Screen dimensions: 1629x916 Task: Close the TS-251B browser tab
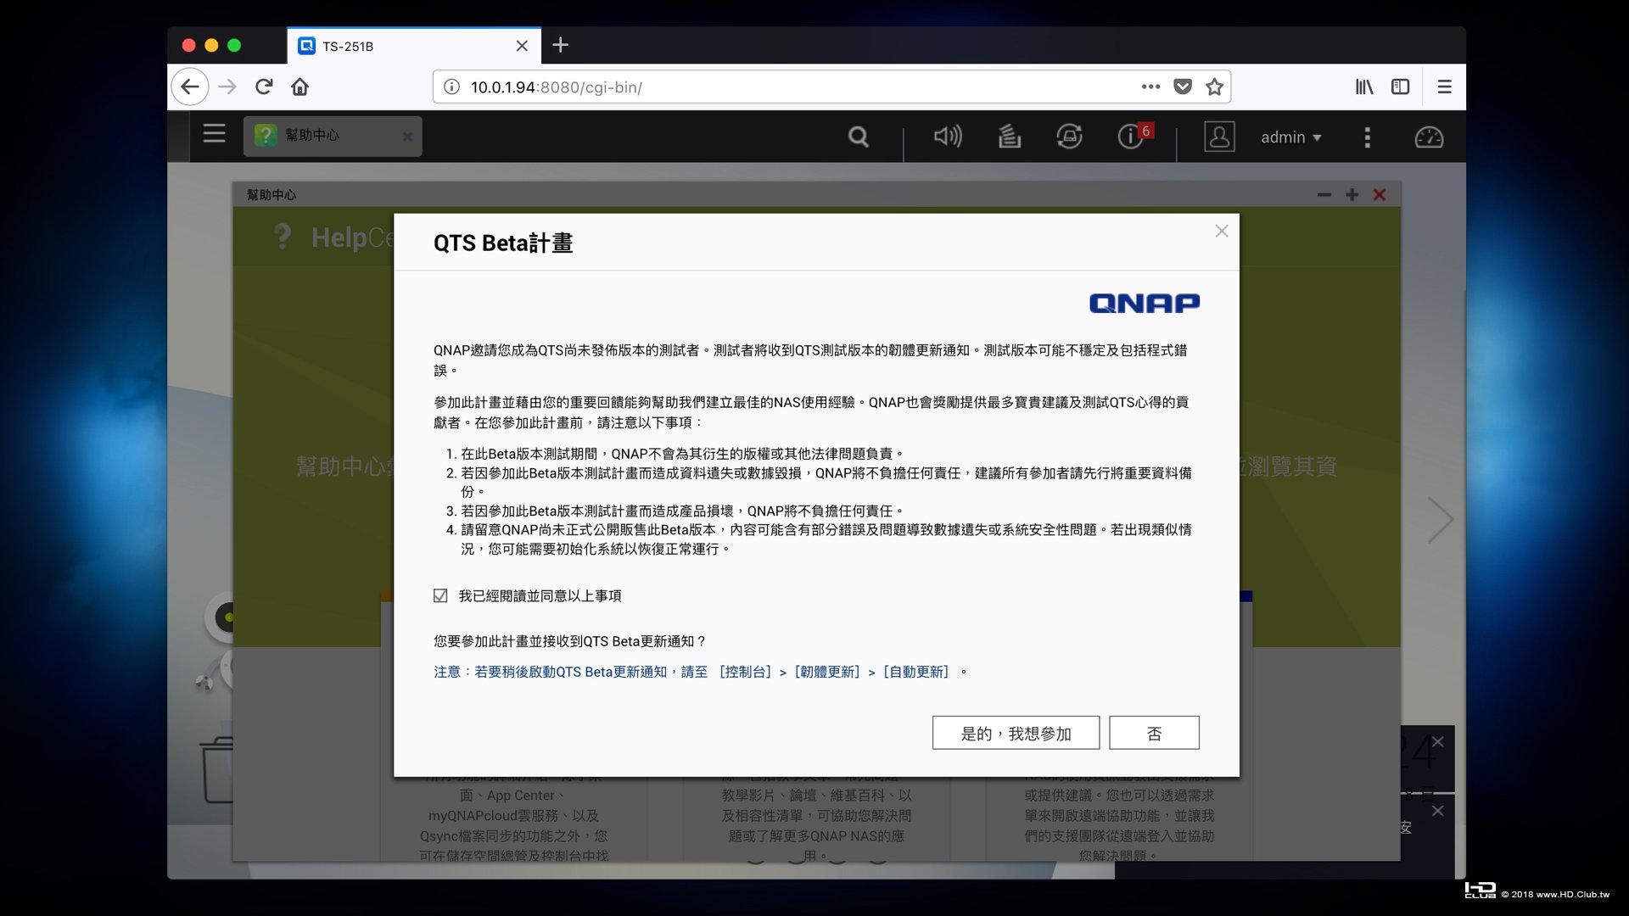coord(522,46)
